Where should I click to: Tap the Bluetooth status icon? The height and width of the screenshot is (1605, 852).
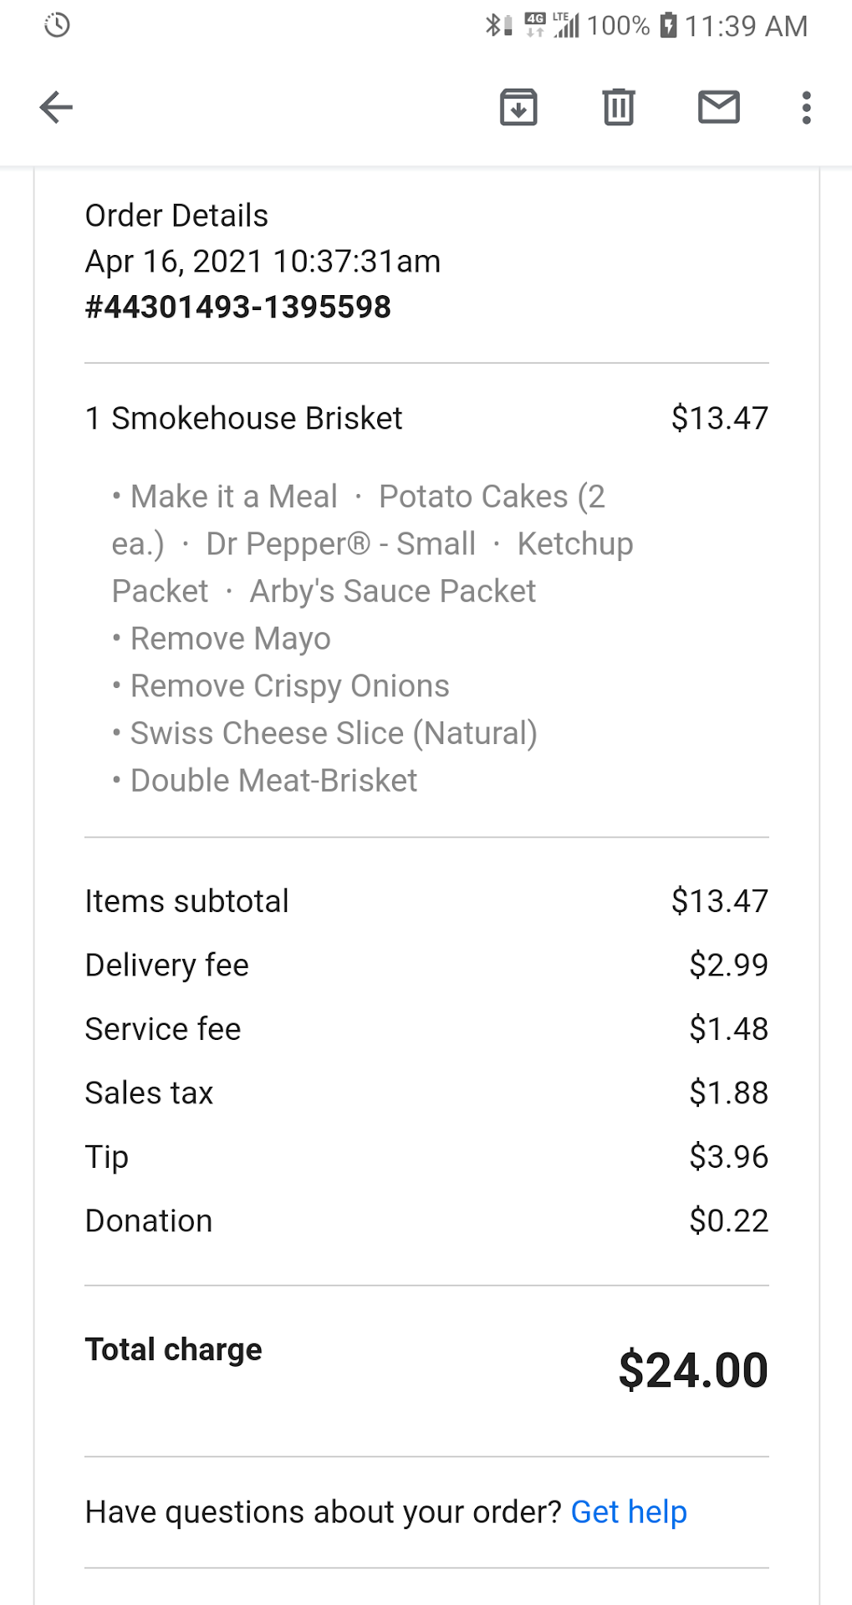tap(494, 25)
